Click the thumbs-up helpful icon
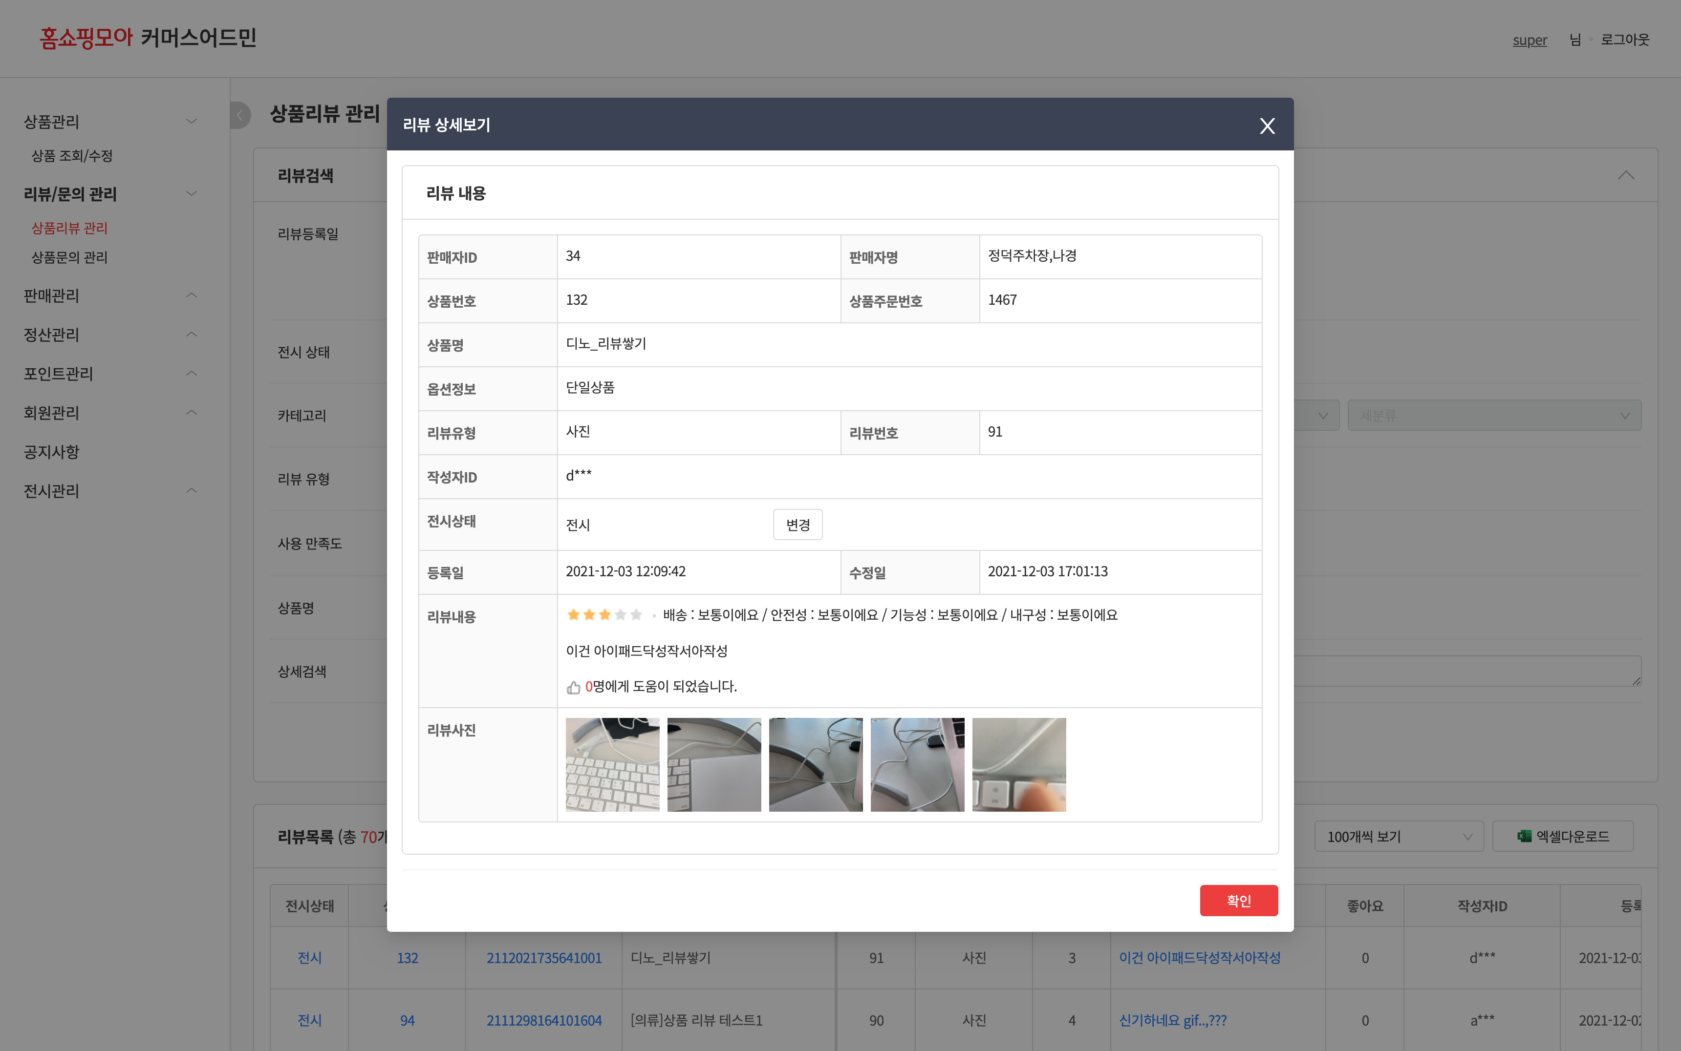This screenshot has width=1681, height=1051. click(573, 688)
